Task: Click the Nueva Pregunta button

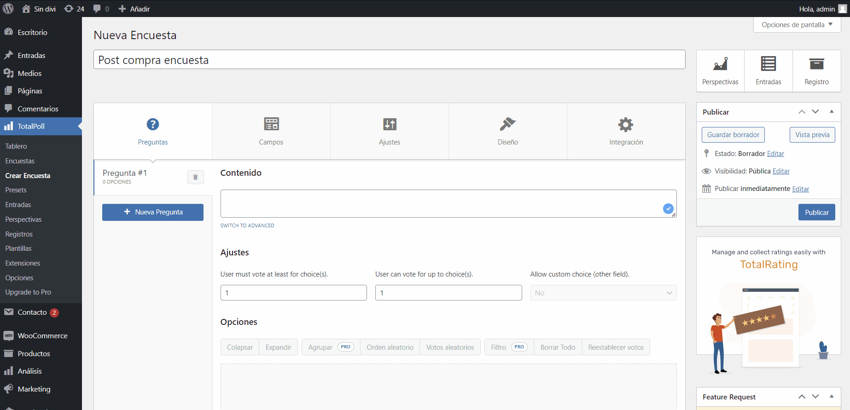Action: (153, 212)
